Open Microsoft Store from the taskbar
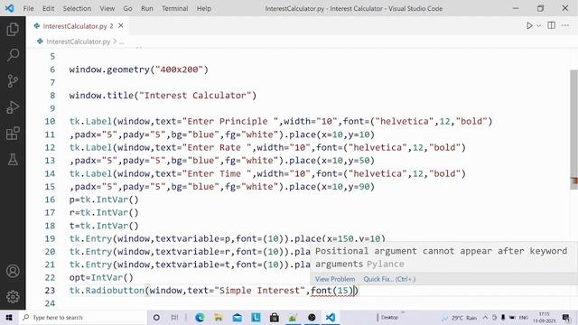578x325 pixels. click(275, 317)
